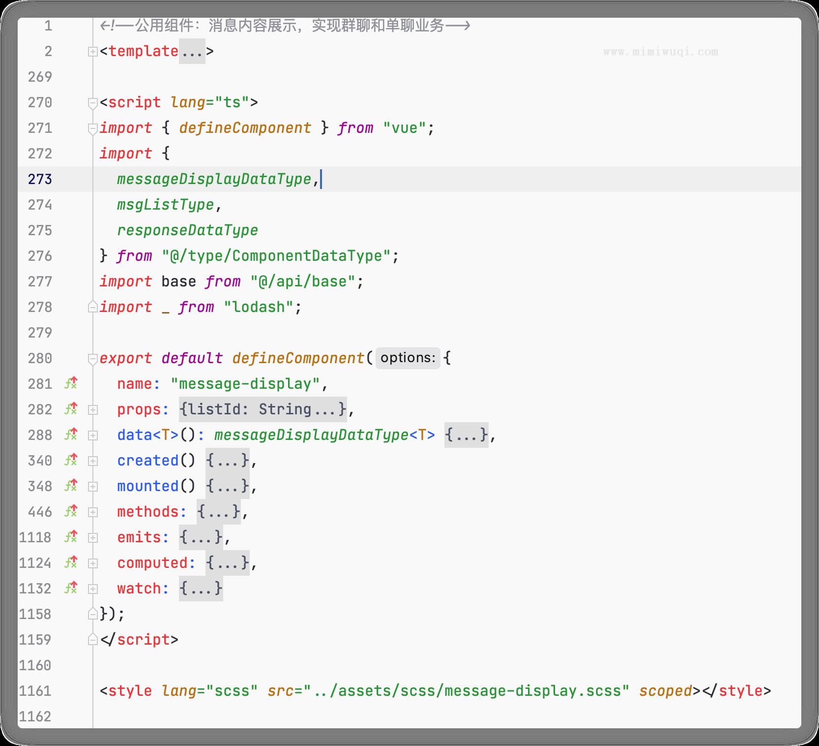This screenshot has height=746, width=819.
Task: Click the override gutter icon beside methods
Action: 71,511
